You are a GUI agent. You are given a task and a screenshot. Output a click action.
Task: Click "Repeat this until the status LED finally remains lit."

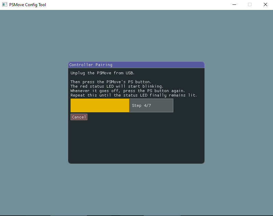(134, 96)
